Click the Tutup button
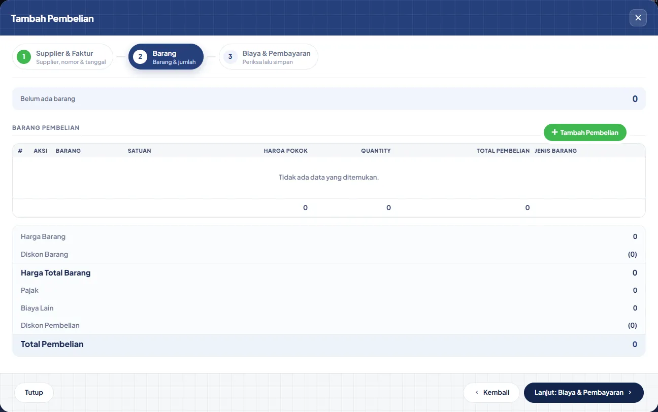The height and width of the screenshot is (412, 658). 34,392
